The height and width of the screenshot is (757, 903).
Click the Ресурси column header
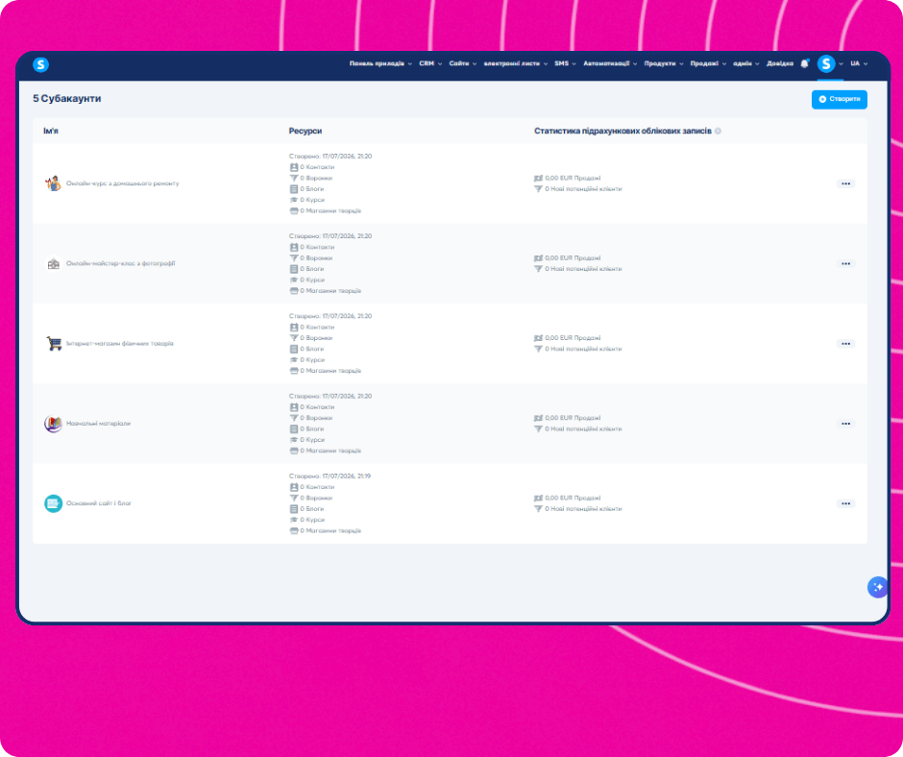tap(305, 131)
